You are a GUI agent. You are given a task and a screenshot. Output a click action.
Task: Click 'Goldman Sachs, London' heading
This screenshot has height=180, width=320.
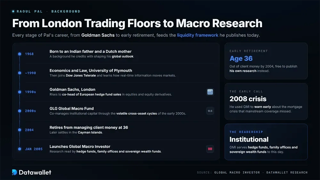[72, 90]
